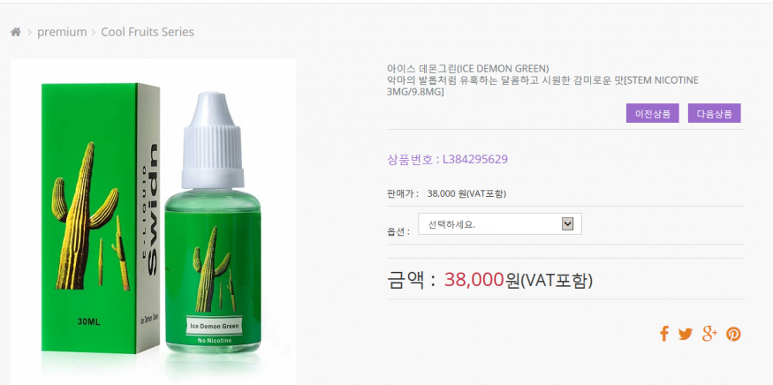Click the green Swidn box in product photo
The width and height of the screenshot is (773, 385).
pos(101,218)
